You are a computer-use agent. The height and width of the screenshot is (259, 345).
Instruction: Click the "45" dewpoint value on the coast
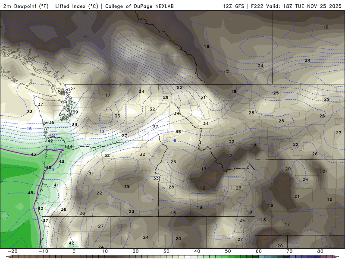click(49, 168)
